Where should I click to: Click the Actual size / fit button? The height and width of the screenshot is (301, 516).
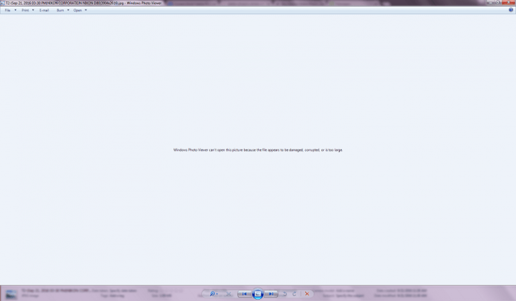point(229,294)
